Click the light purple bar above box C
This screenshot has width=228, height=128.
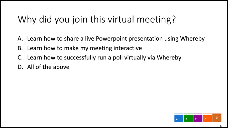coord(198,114)
